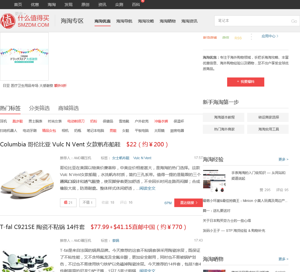This screenshot has height=272, width=300.
Task: Open 应用中心 chevron link
Action: 270,36
